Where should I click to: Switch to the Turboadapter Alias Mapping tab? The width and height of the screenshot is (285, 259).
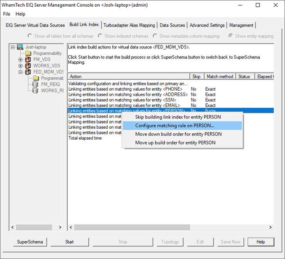129,25
